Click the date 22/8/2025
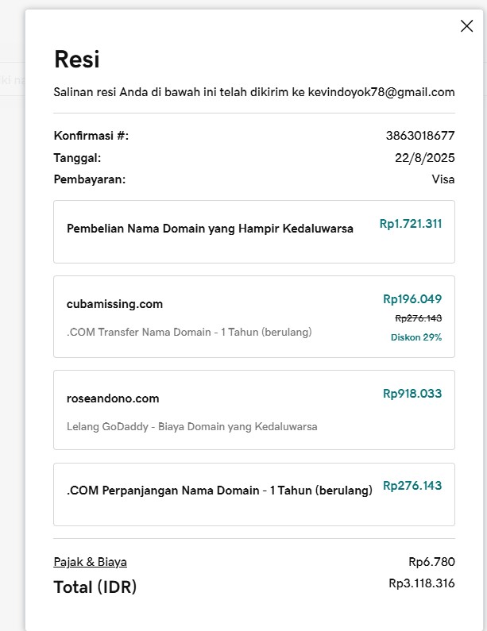This screenshot has height=631, width=487. (424, 158)
